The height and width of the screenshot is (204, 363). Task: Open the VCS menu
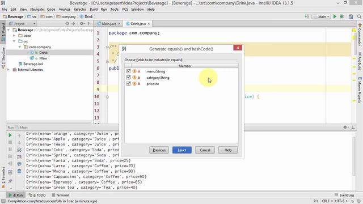(x=125, y=9)
